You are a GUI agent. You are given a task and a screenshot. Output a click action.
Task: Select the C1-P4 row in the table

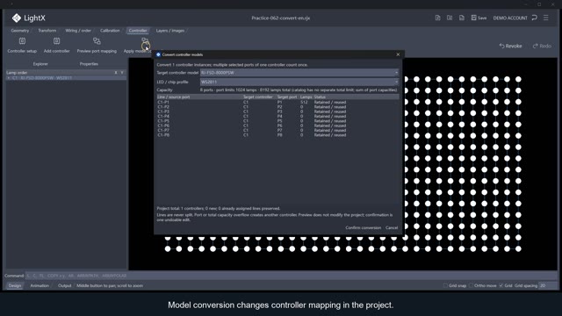click(x=277, y=116)
